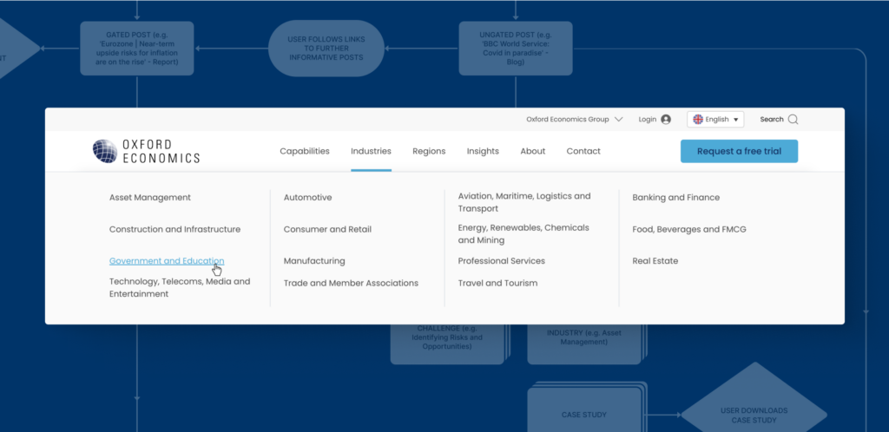
Task: Open the About menu
Action: coord(532,151)
